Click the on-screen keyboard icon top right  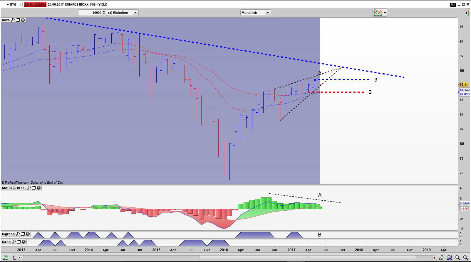pos(453,4)
